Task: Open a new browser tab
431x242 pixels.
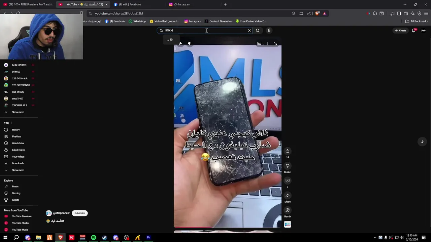Action: tap(225, 4)
